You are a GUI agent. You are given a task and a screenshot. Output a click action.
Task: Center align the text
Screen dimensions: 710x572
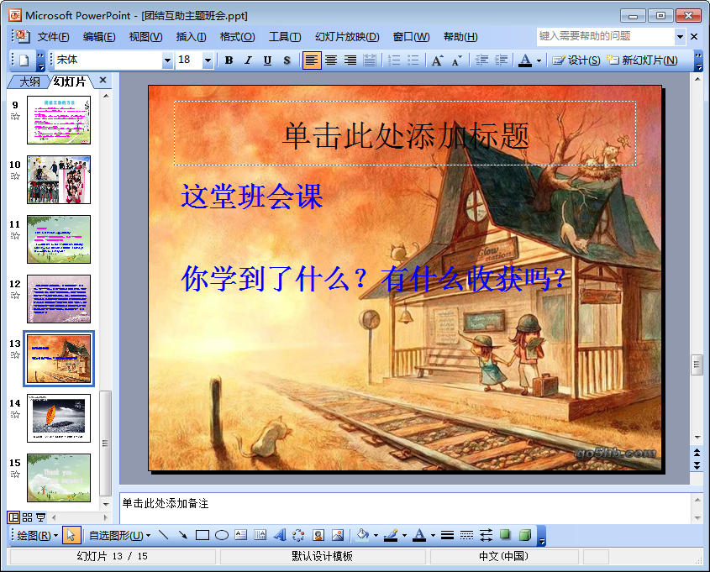click(331, 60)
